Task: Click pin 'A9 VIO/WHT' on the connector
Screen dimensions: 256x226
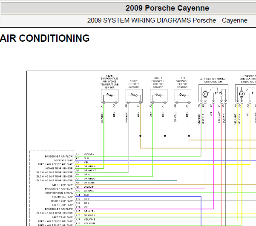Action: click(x=85, y=187)
